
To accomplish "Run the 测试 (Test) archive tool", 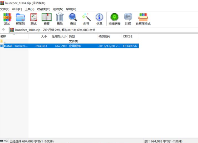I will [34, 17].
